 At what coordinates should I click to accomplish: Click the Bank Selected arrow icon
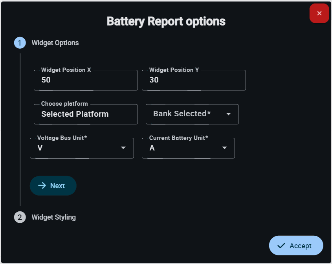pos(228,114)
